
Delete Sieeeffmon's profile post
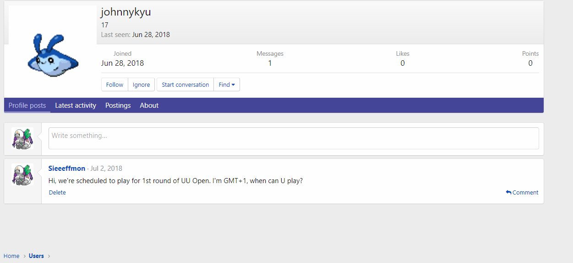tap(57, 192)
